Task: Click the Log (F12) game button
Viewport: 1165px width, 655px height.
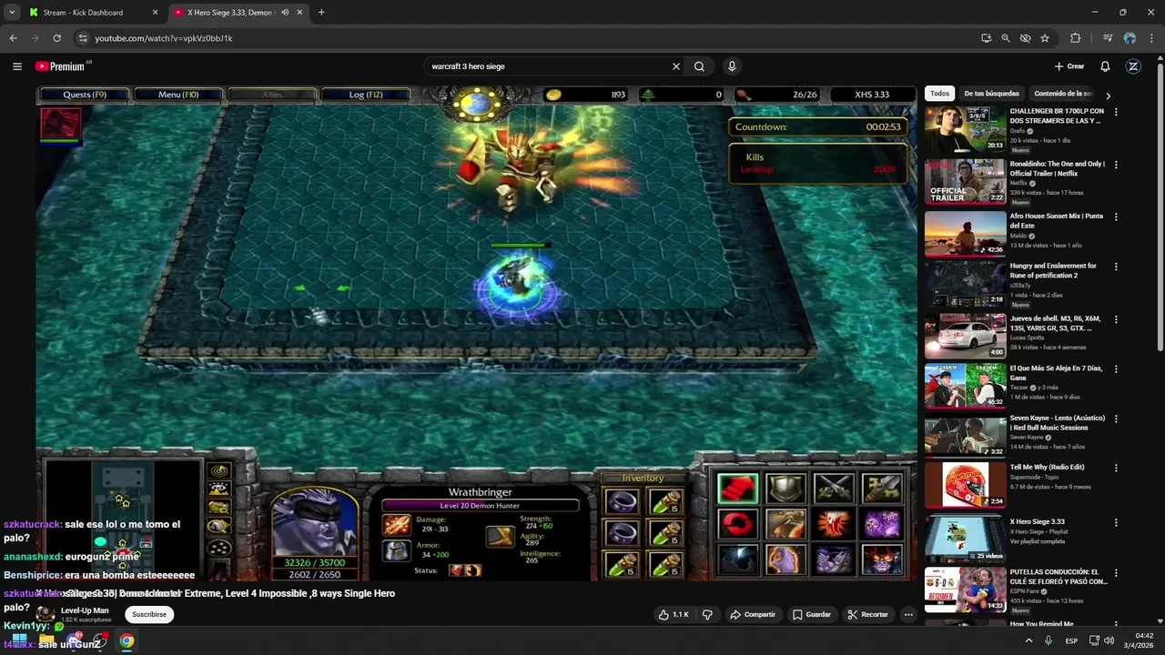Action: point(365,95)
